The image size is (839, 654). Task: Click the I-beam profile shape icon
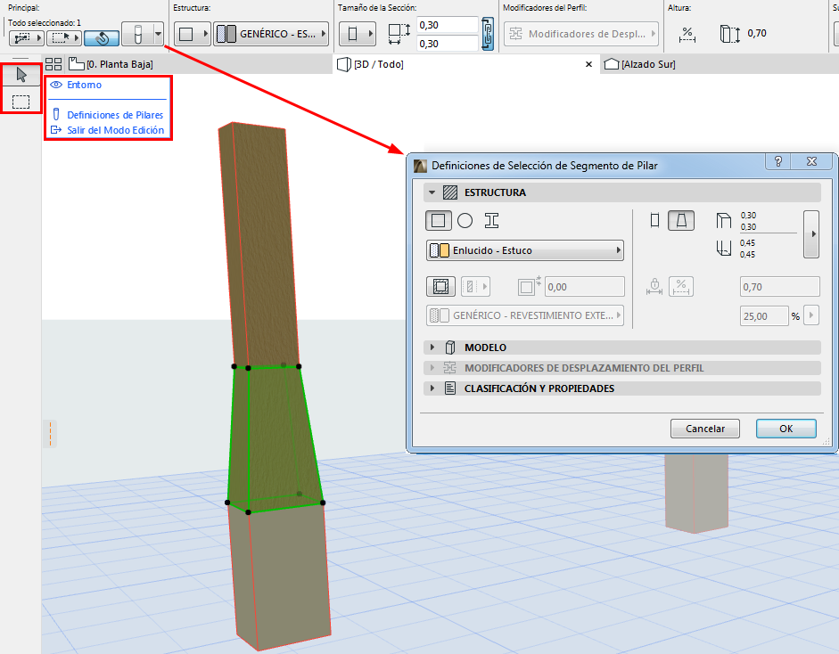click(x=491, y=221)
